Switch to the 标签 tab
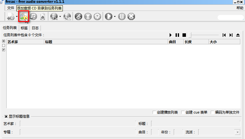The image size is (245, 139). 24,28
